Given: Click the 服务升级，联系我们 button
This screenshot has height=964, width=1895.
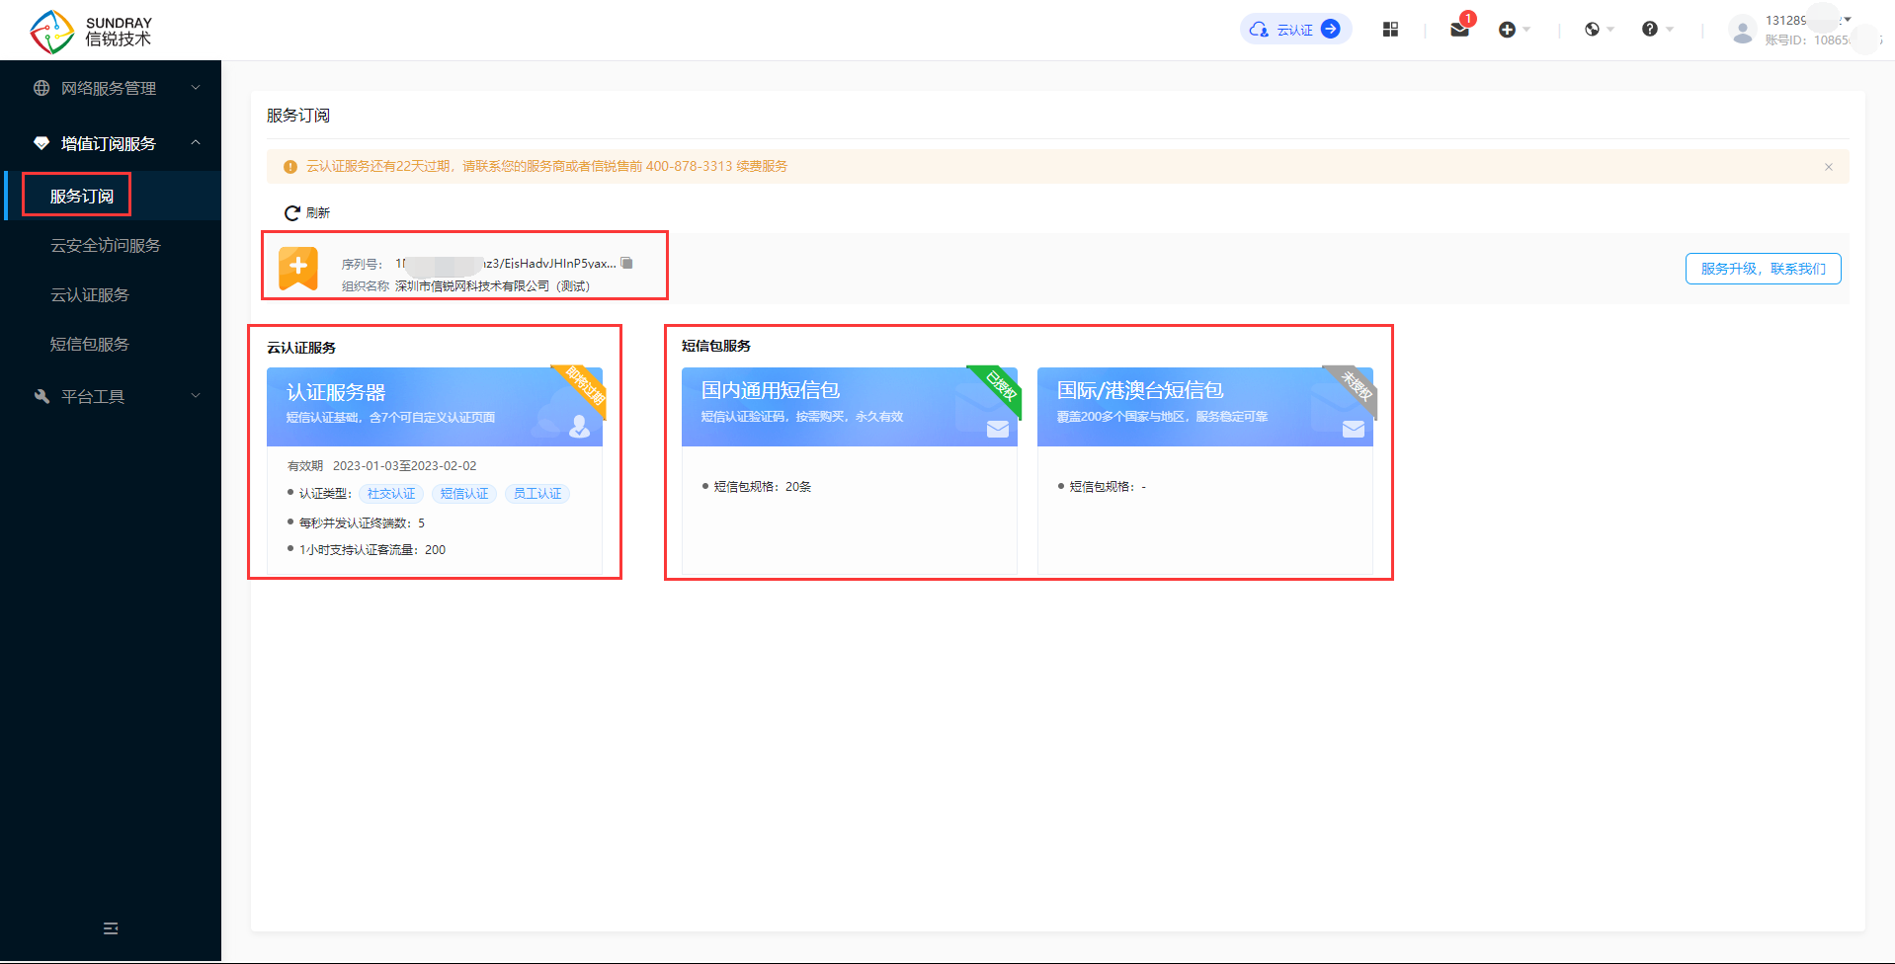Looking at the screenshot, I should pos(1763,269).
